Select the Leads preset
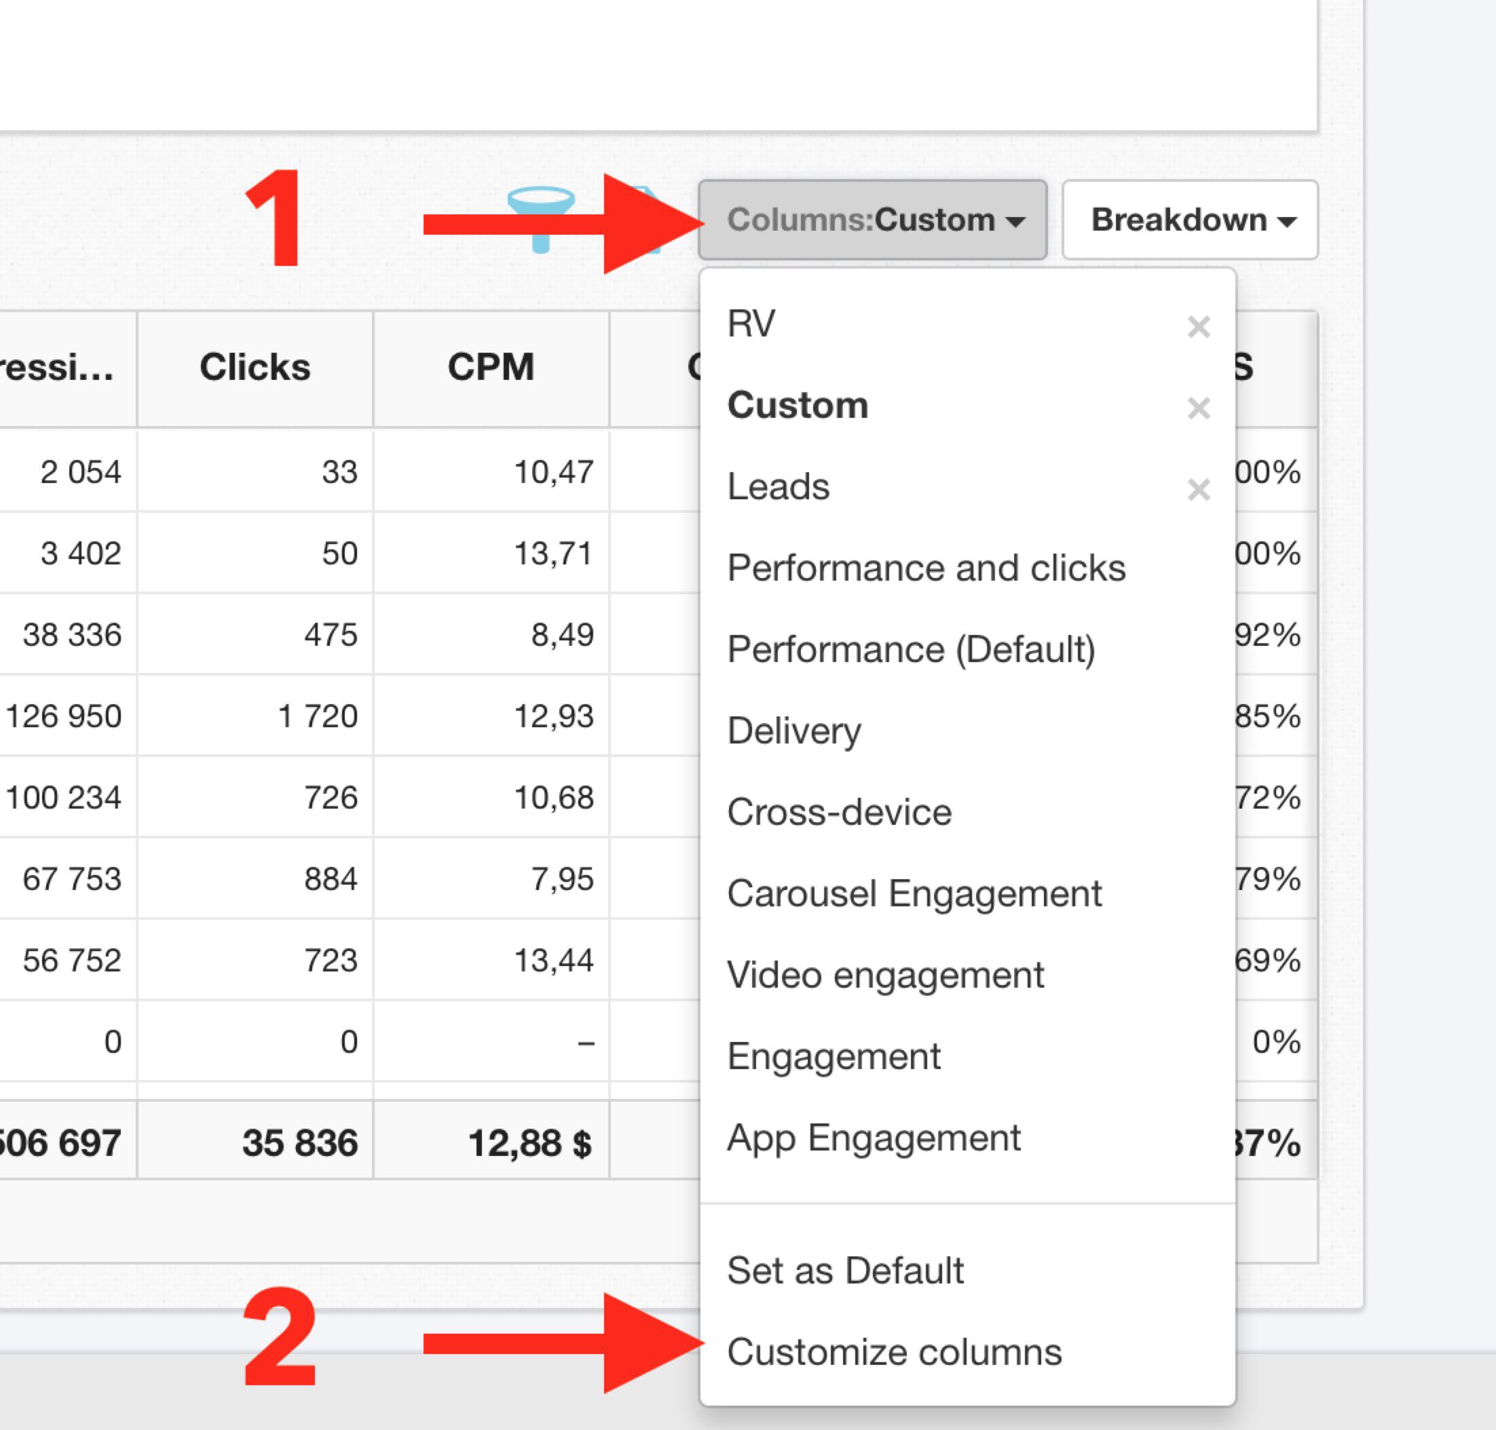This screenshot has width=1496, height=1430. [778, 486]
